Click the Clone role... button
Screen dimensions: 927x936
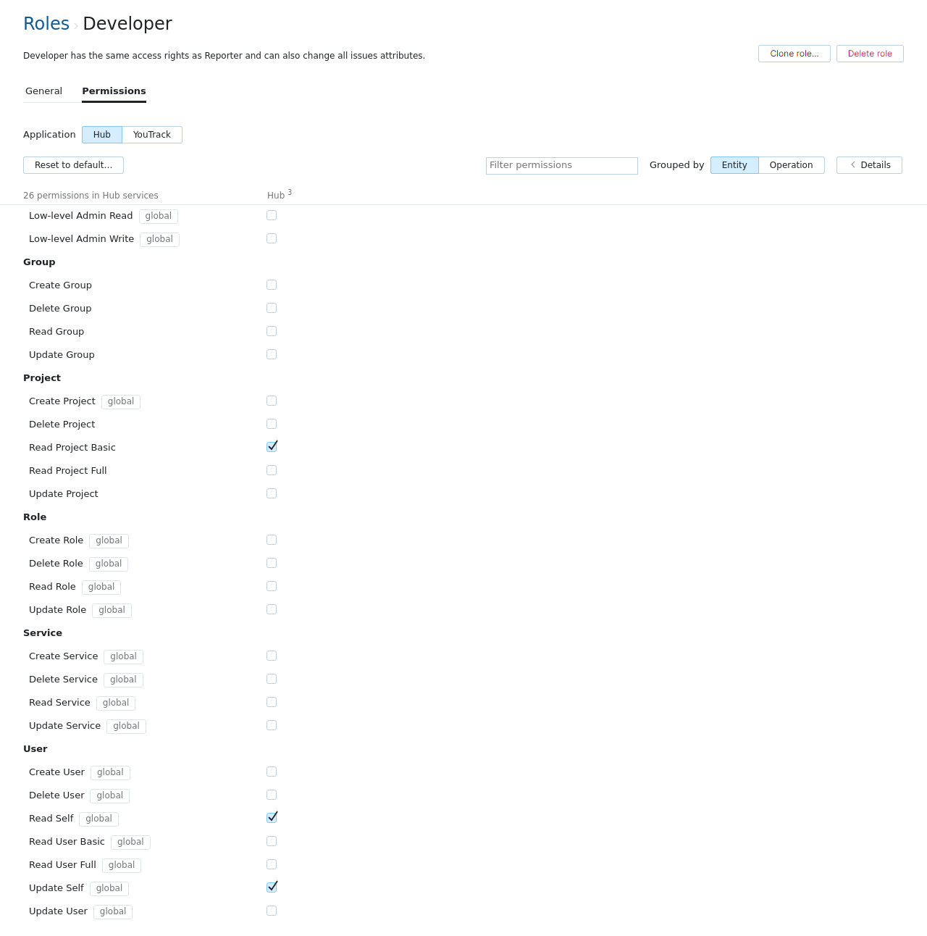(794, 53)
